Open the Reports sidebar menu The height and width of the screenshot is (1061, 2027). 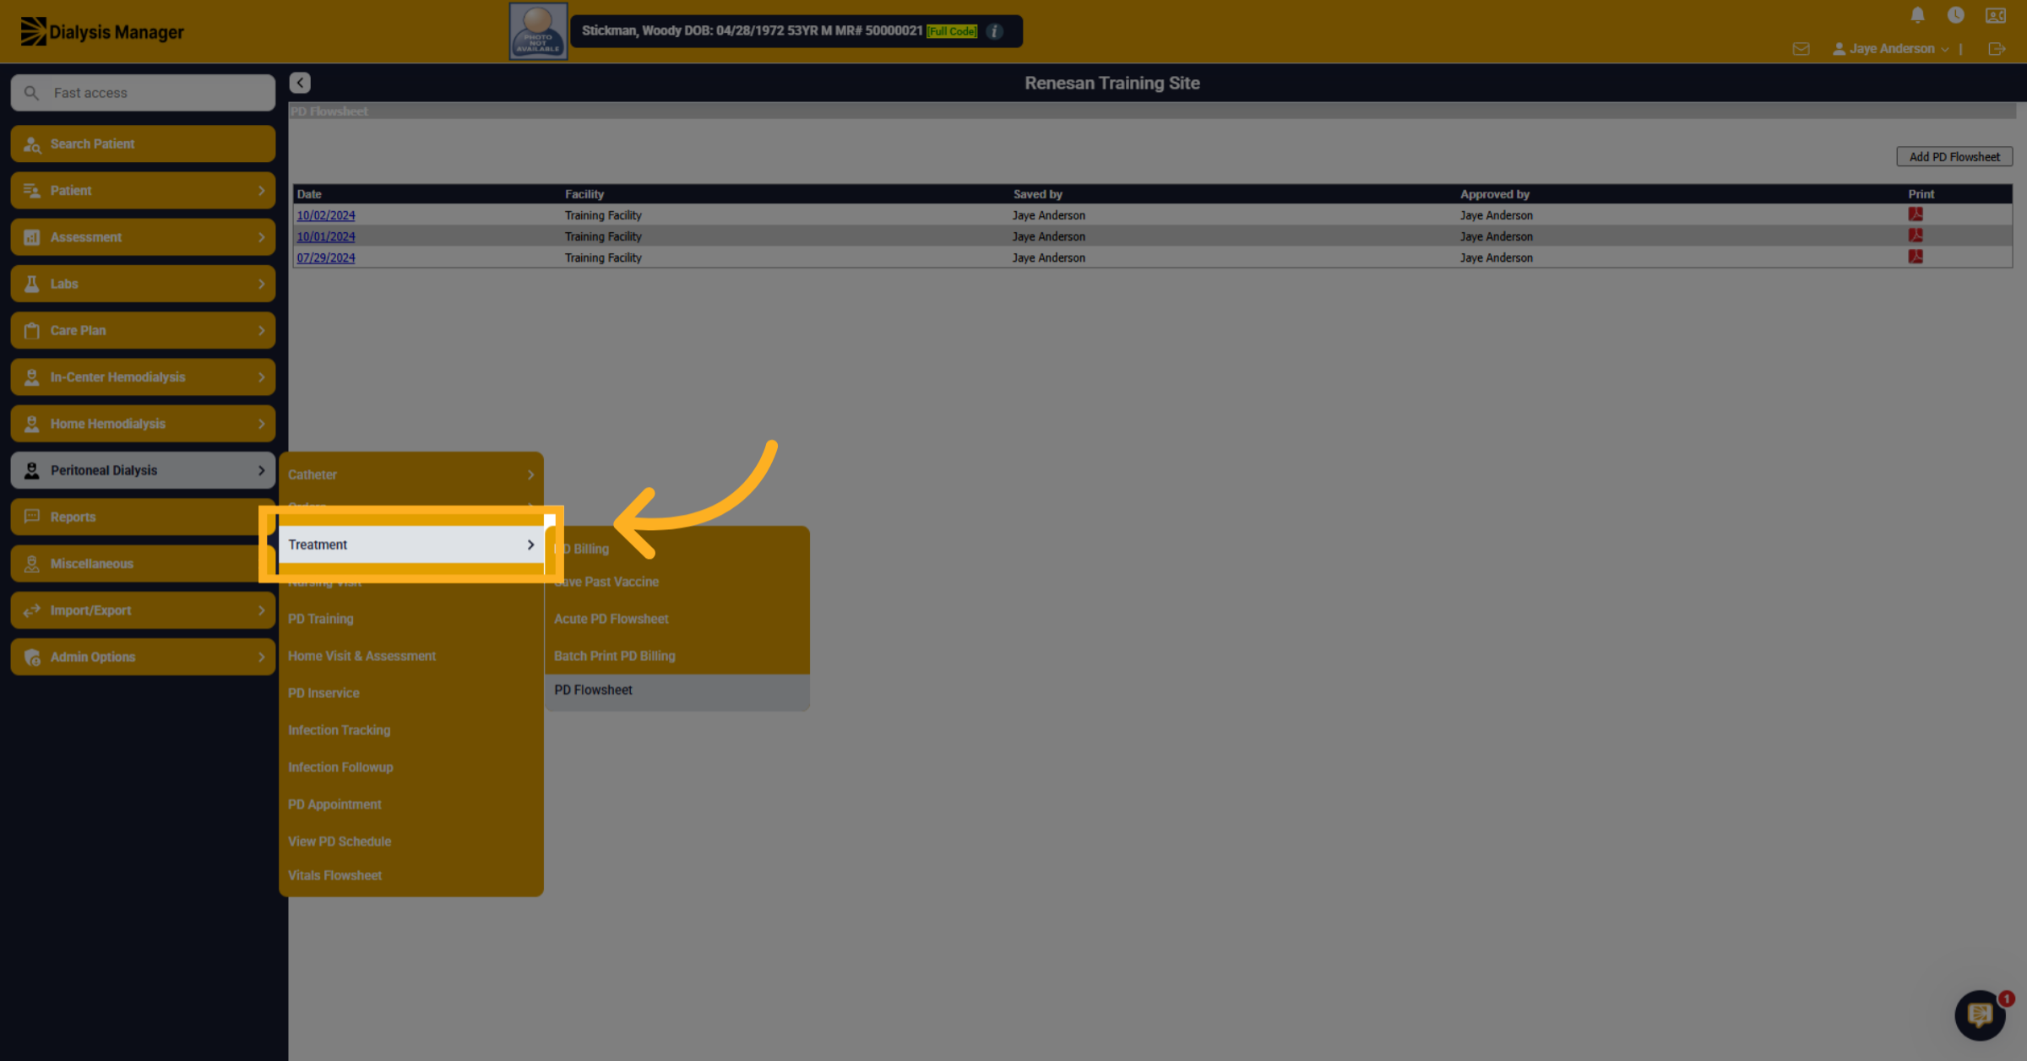[x=143, y=517]
